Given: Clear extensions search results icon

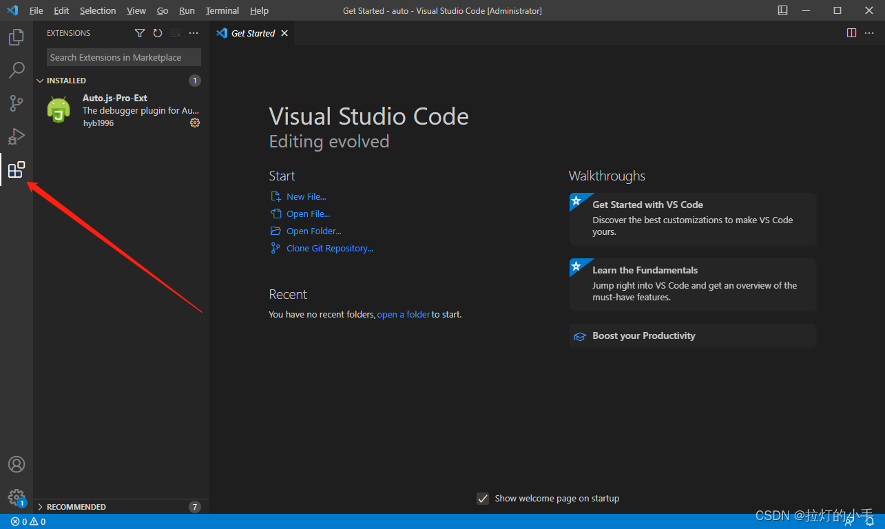Looking at the screenshot, I should click(x=176, y=33).
